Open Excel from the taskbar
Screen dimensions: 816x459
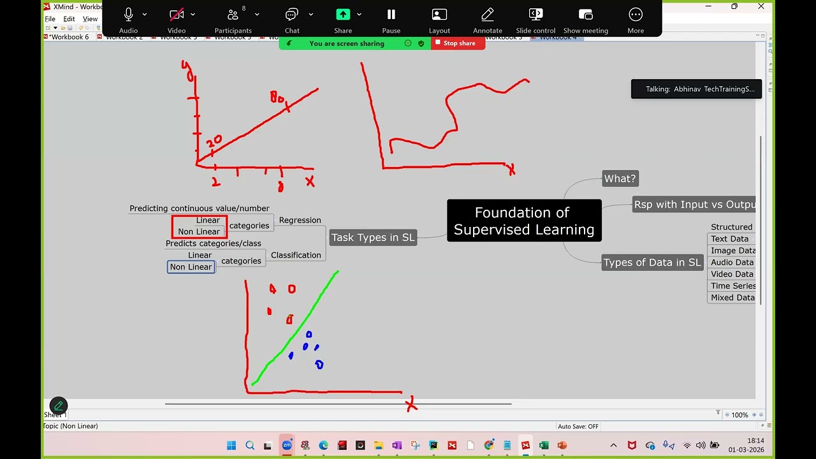click(544, 446)
